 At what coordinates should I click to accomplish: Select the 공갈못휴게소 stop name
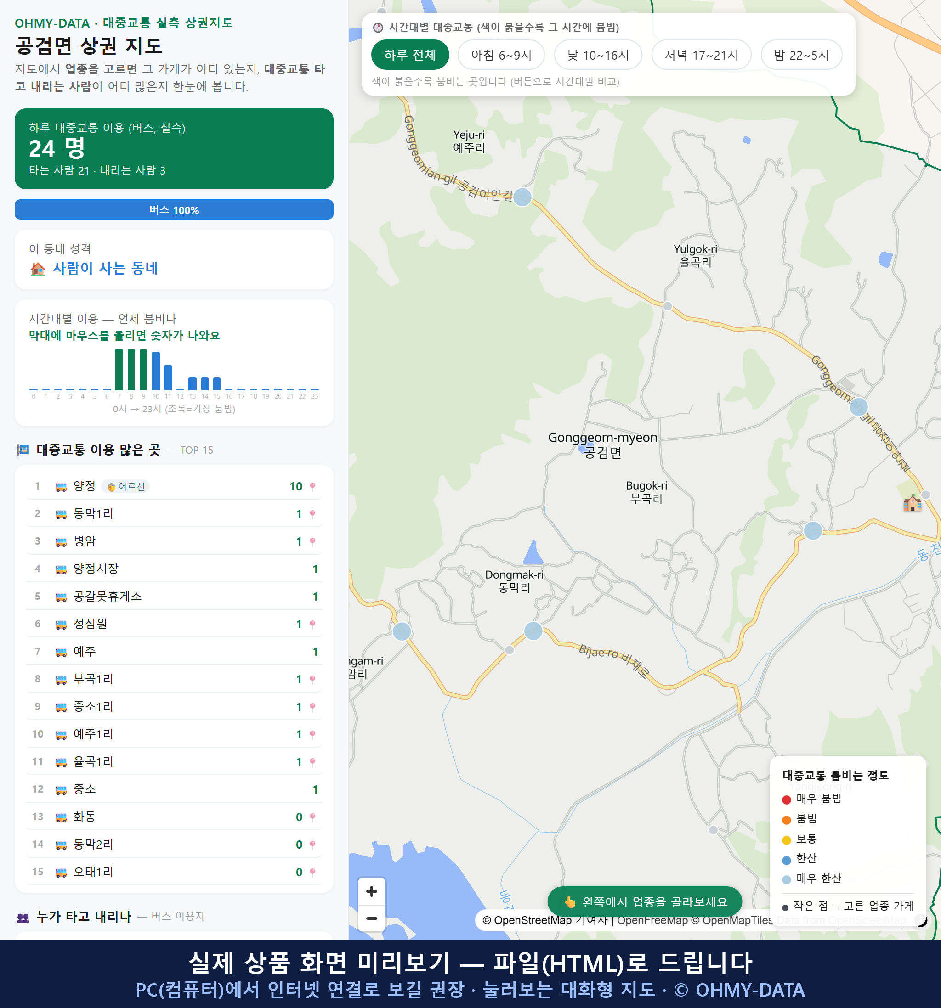point(108,596)
